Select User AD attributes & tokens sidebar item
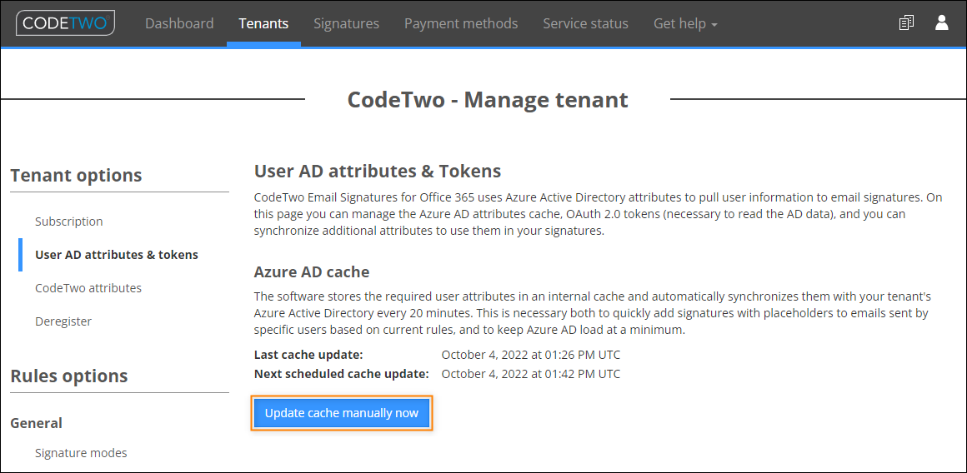 117,254
